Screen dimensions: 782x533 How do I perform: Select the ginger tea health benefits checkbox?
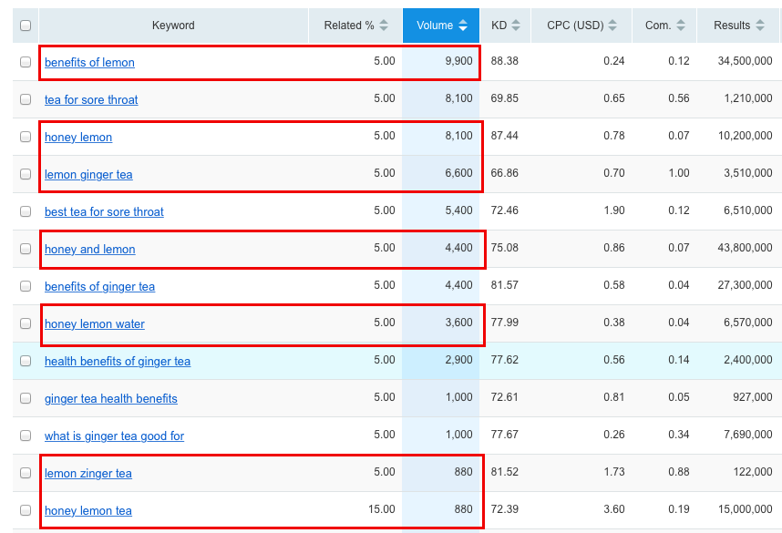pyautogui.click(x=26, y=399)
